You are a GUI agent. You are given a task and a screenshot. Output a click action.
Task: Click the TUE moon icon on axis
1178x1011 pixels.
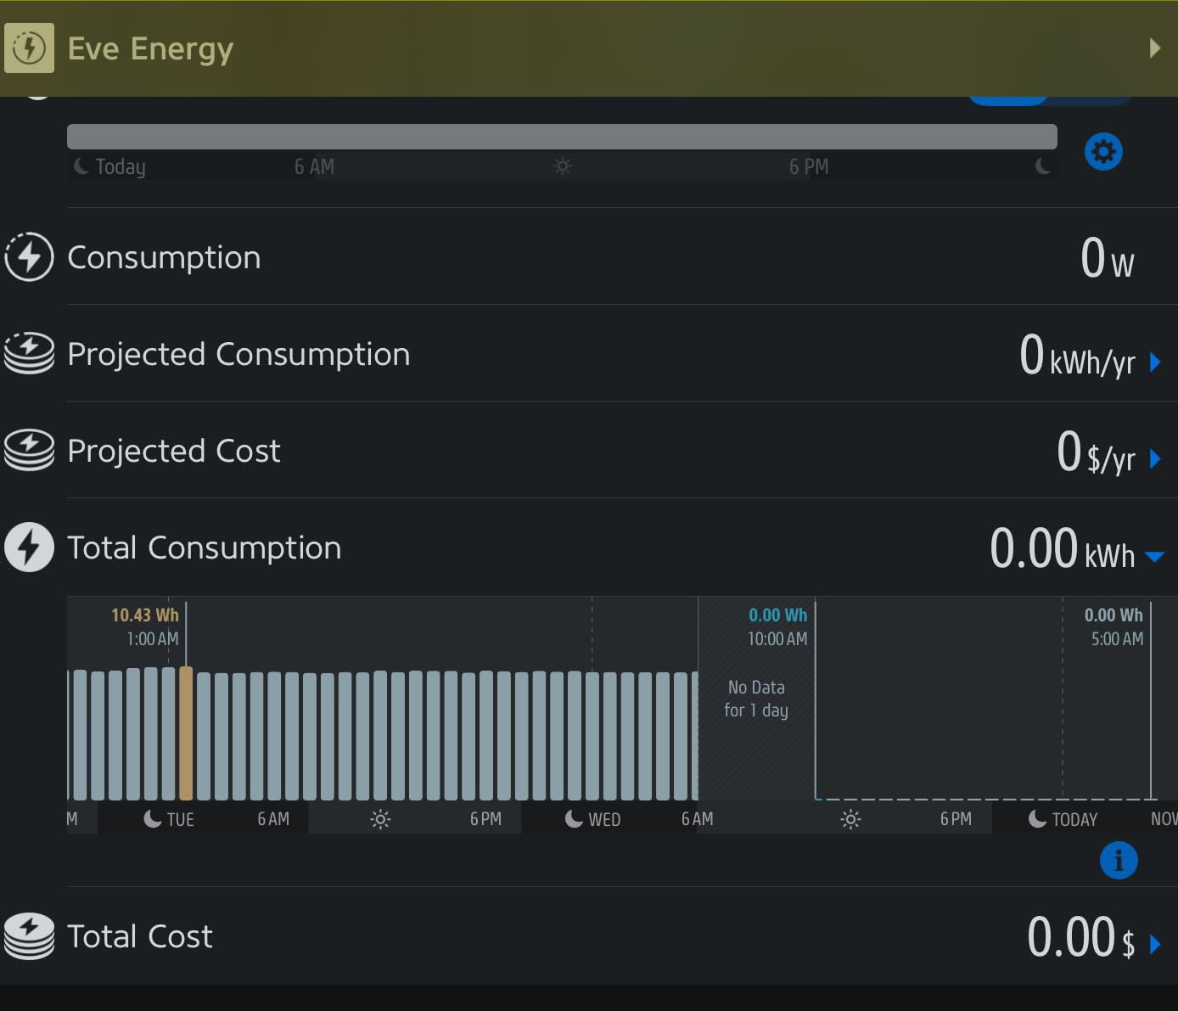pyautogui.click(x=153, y=818)
